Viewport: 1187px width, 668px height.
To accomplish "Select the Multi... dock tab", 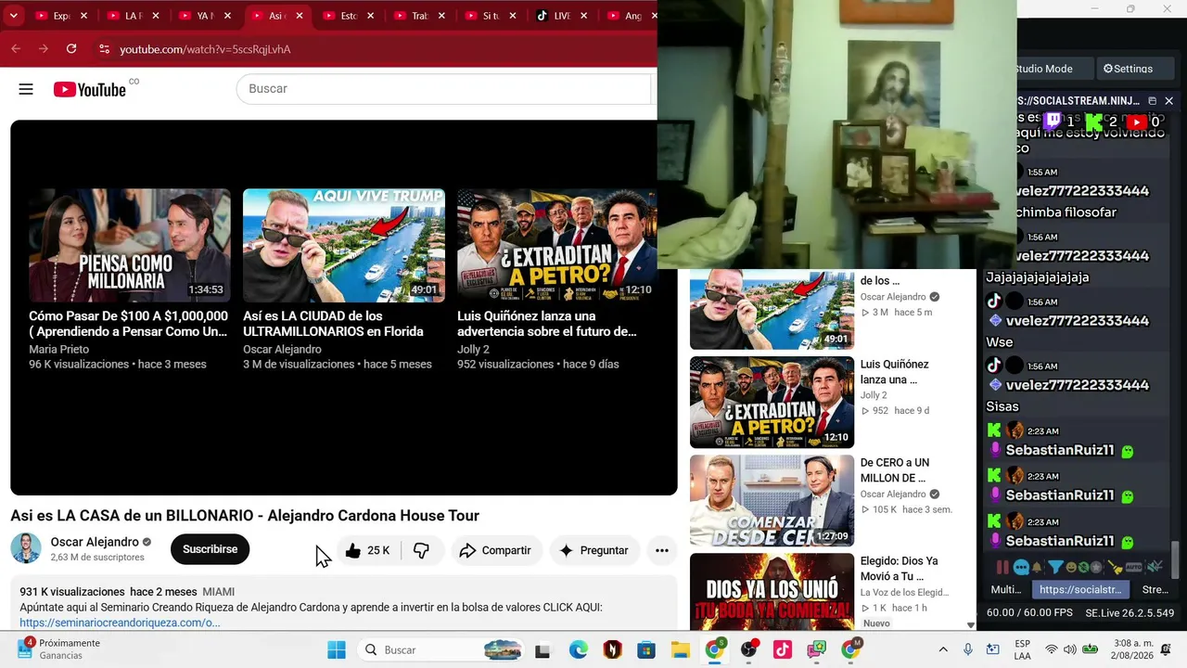I will 1006,589.
